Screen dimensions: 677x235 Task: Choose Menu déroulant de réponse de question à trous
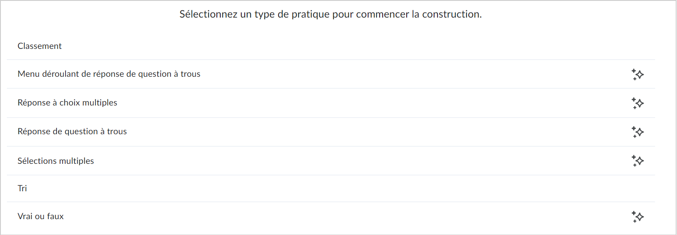click(331, 74)
